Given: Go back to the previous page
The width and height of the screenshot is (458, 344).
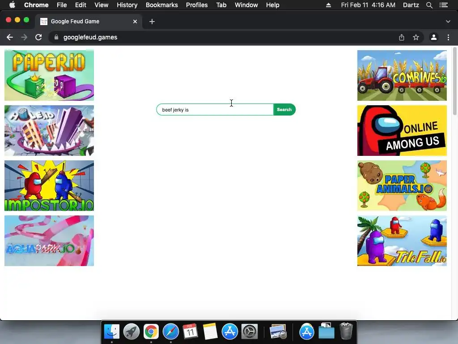Looking at the screenshot, I should pyautogui.click(x=10, y=37).
